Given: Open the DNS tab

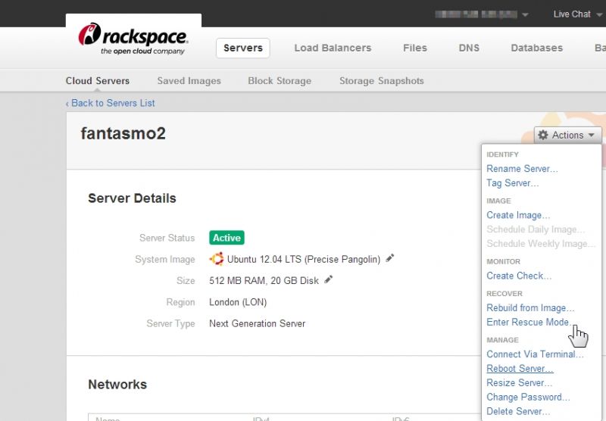Looking at the screenshot, I should pos(469,48).
